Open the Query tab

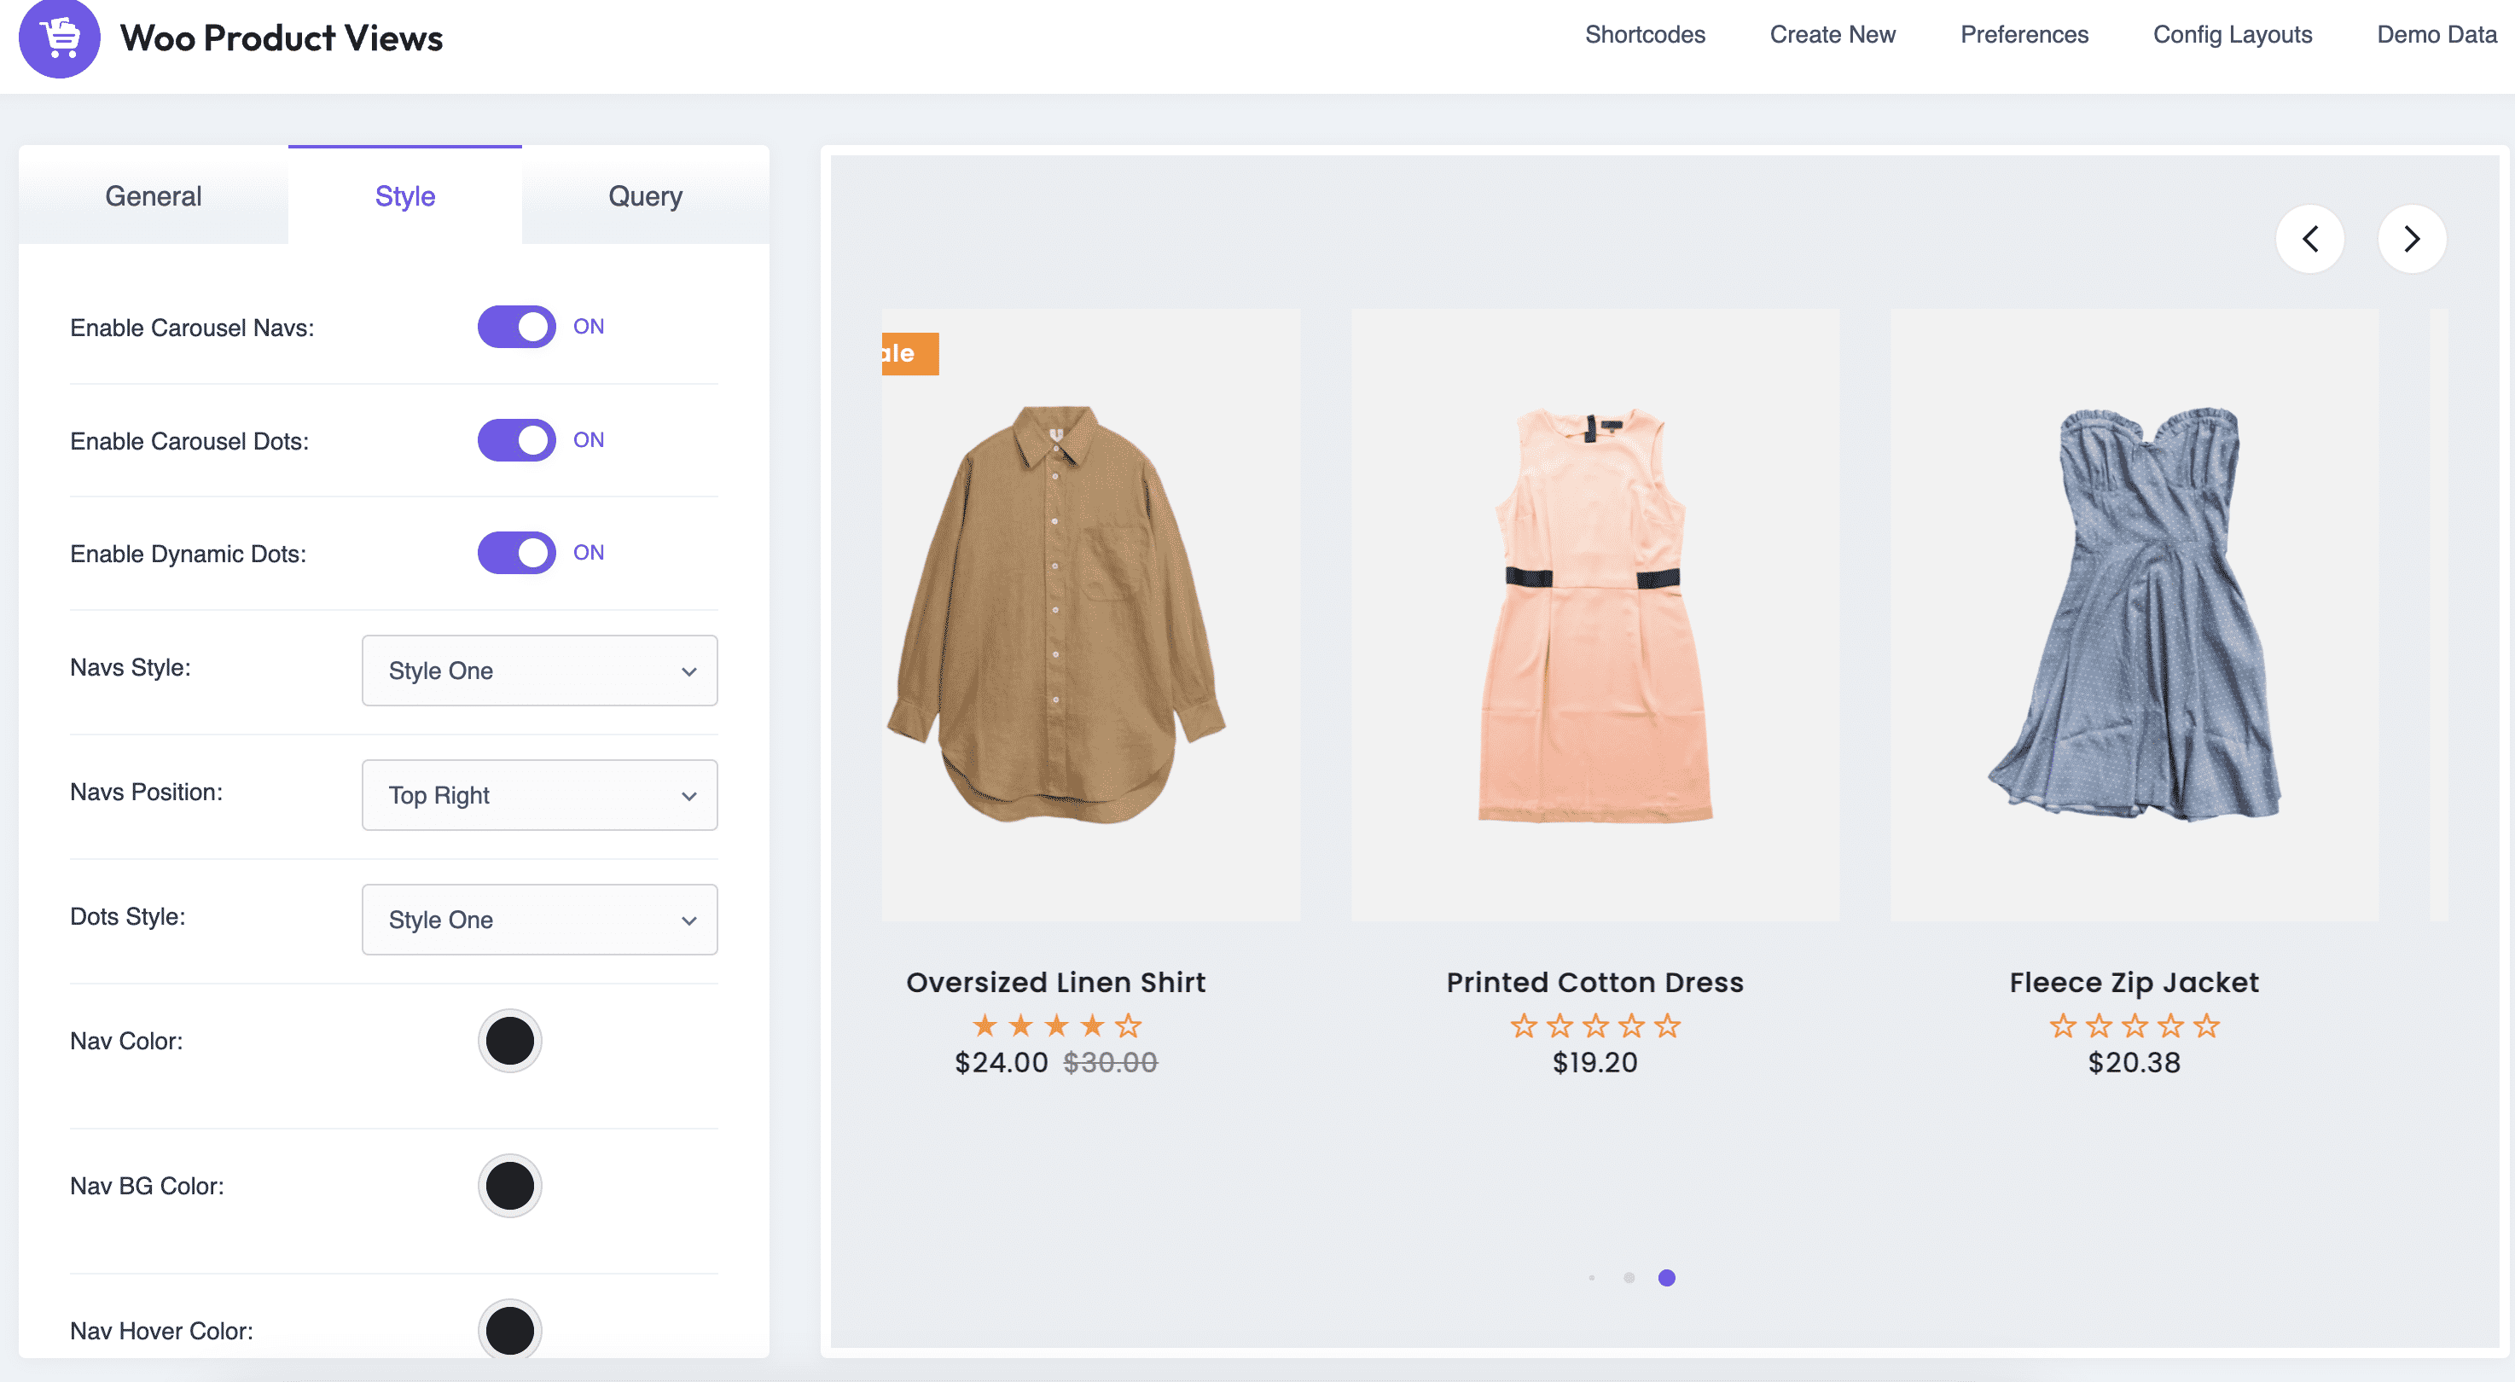pyautogui.click(x=645, y=196)
